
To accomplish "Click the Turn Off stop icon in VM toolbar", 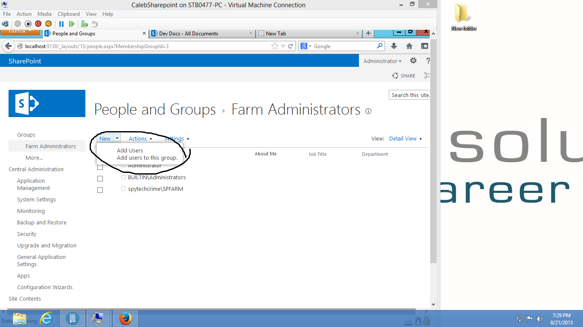I will coord(28,24).
